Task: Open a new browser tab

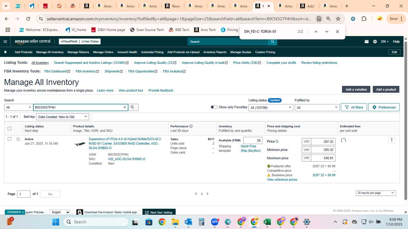Action: pos(346,6)
